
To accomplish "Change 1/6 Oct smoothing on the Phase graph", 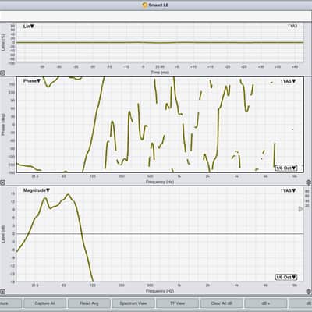I will pyautogui.click(x=286, y=168).
